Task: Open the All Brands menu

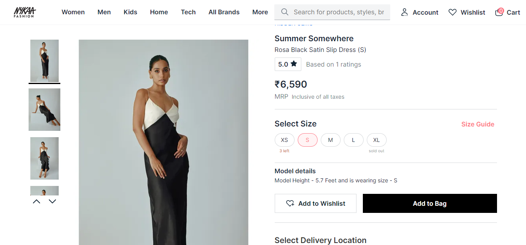Action: pyautogui.click(x=224, y=12)
